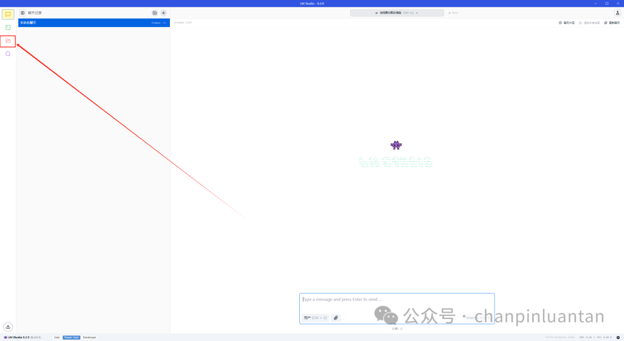Open the Discover magnifier sidebar icon
Viewport: 624px width, 341px height.
8,54
